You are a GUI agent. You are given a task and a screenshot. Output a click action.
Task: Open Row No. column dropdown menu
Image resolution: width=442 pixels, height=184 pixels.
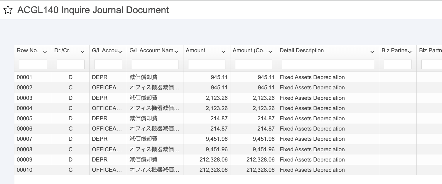45,52
